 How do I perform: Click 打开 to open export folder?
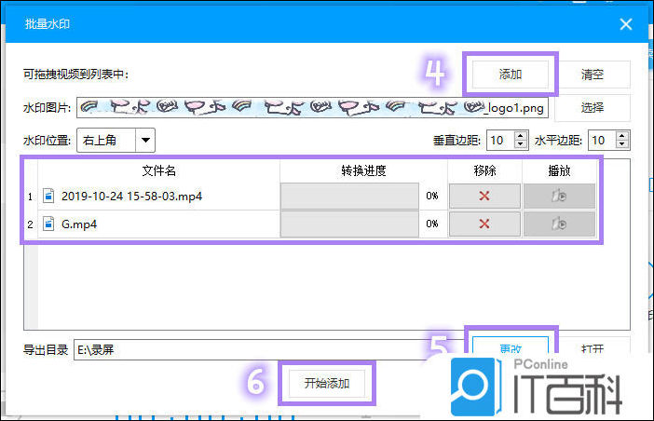click(593, 348)
